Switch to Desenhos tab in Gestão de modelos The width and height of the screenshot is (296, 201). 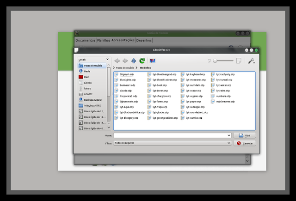click(x=144, y=40)
